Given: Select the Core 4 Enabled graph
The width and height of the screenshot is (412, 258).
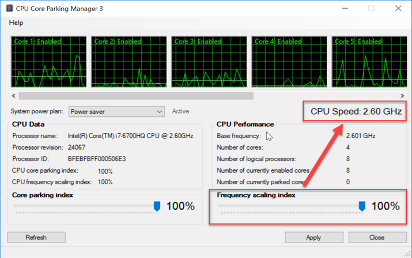Looking at the screenshot, I should (289, 62).
